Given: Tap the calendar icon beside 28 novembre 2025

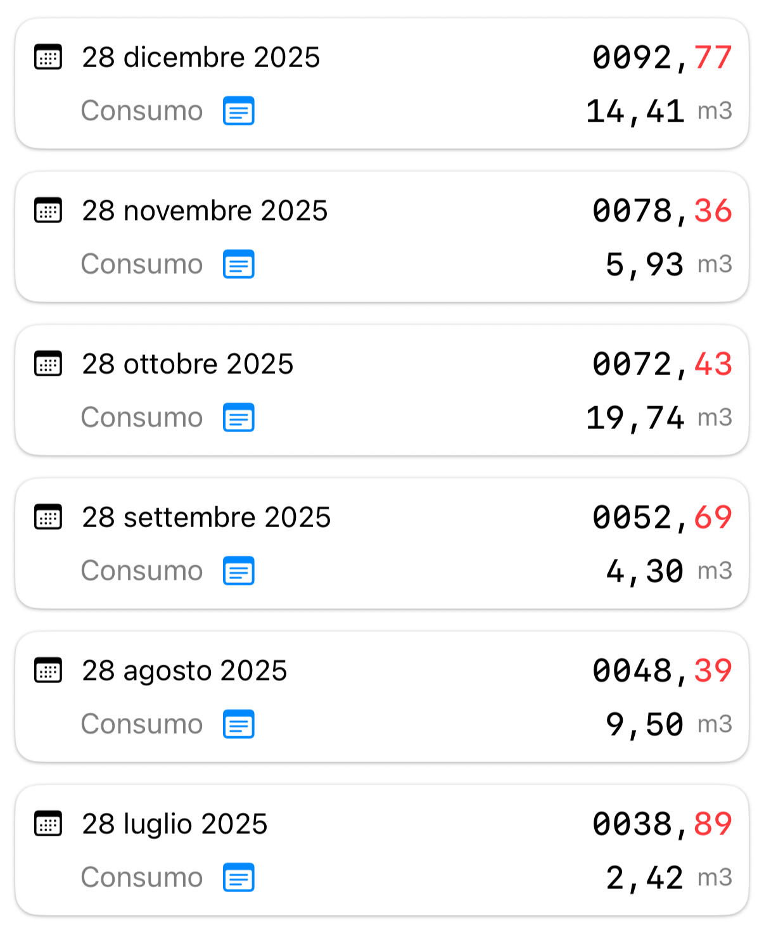Looking at the screenshot, I should [48, 210].
